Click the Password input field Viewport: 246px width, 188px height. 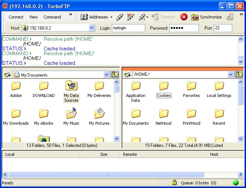coord(184,28)
